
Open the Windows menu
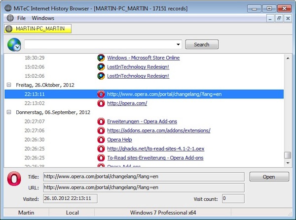(43, 18)
